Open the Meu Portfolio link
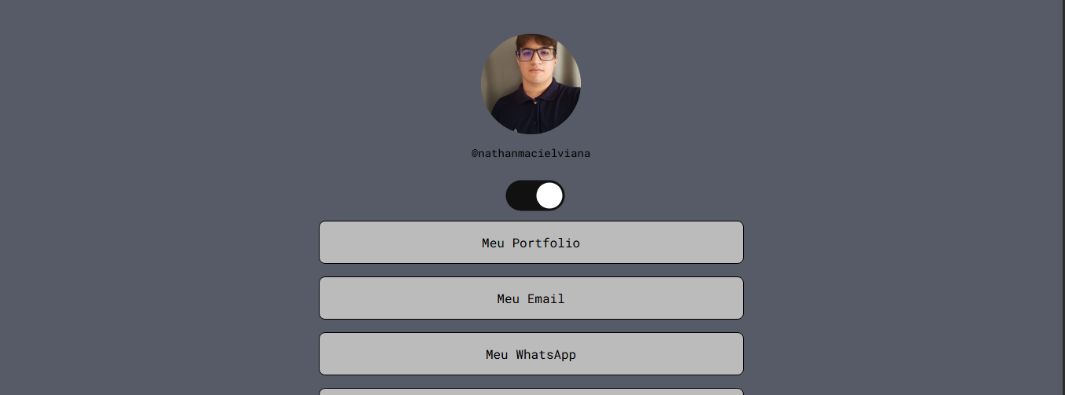Image resolution: width=1065 pixels, height=395 pixels. coord(531,243)
